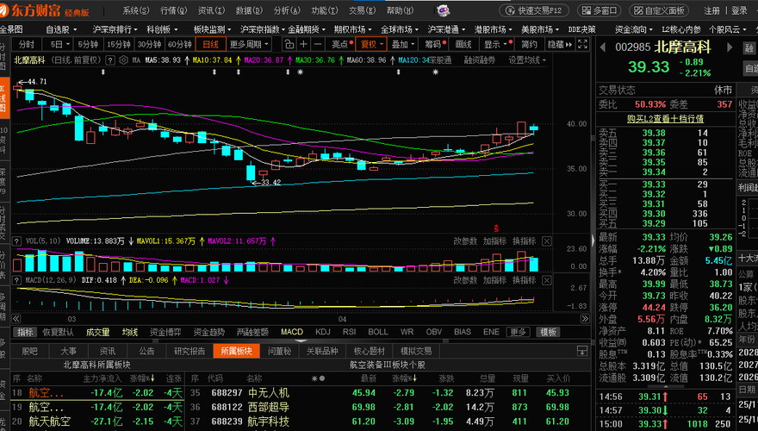This screenshot has height=431, width=758.
Task: Click the splitter handle beside quote panel
Action: [x=593, y=240]
